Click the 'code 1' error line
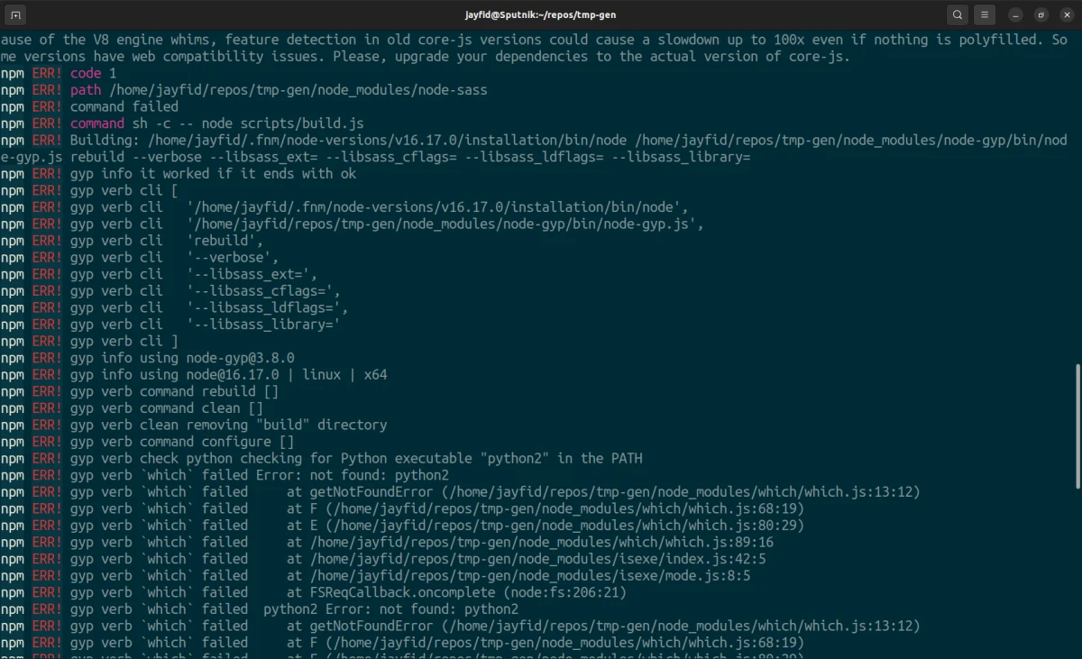The height and width of the screenshot is (659, 1082). (x=59, y=73)
